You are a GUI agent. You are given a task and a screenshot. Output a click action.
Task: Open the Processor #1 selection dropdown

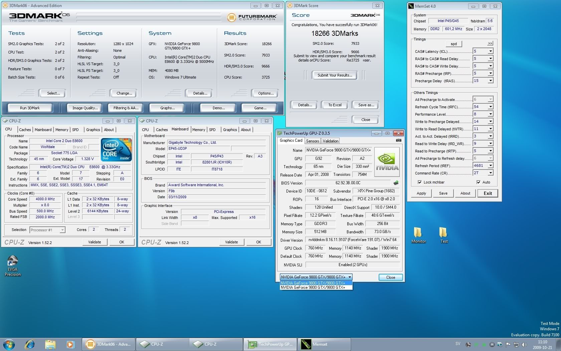coord(62,230)
